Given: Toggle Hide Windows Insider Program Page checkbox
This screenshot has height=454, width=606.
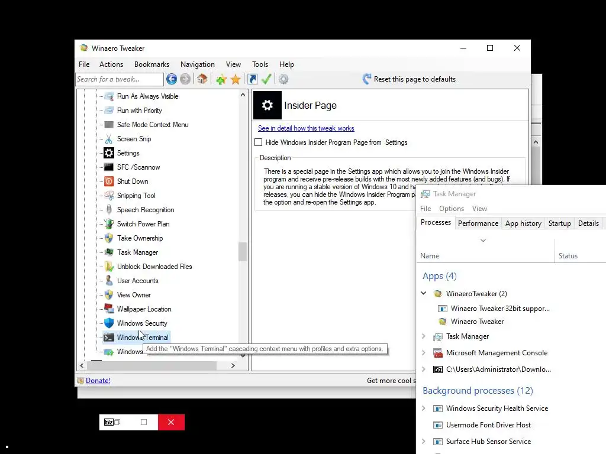Looking at the screenshot, I should [259, 142].
